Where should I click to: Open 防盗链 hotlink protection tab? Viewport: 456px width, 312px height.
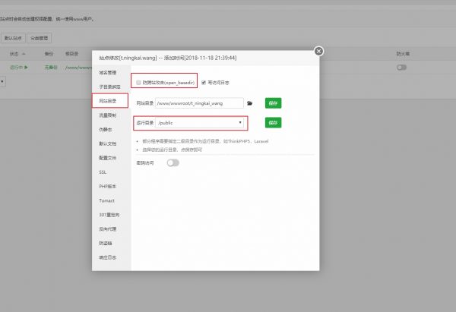(106, 244)
